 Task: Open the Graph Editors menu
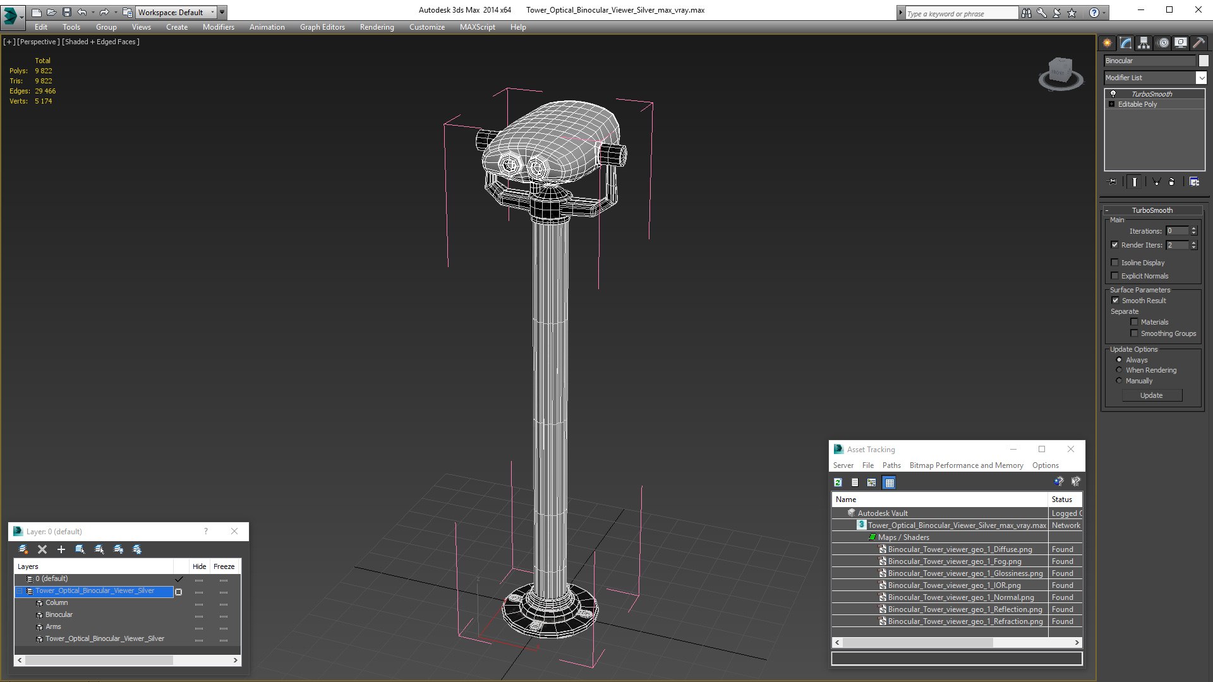(x=322, y=27)
